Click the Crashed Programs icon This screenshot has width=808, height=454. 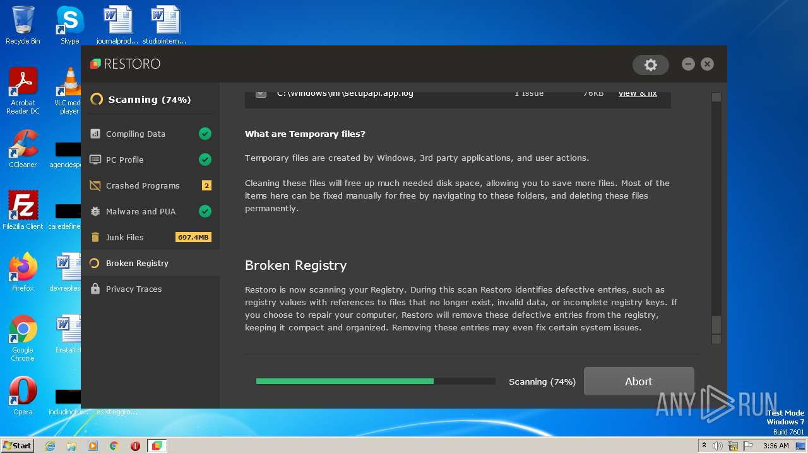95,185
